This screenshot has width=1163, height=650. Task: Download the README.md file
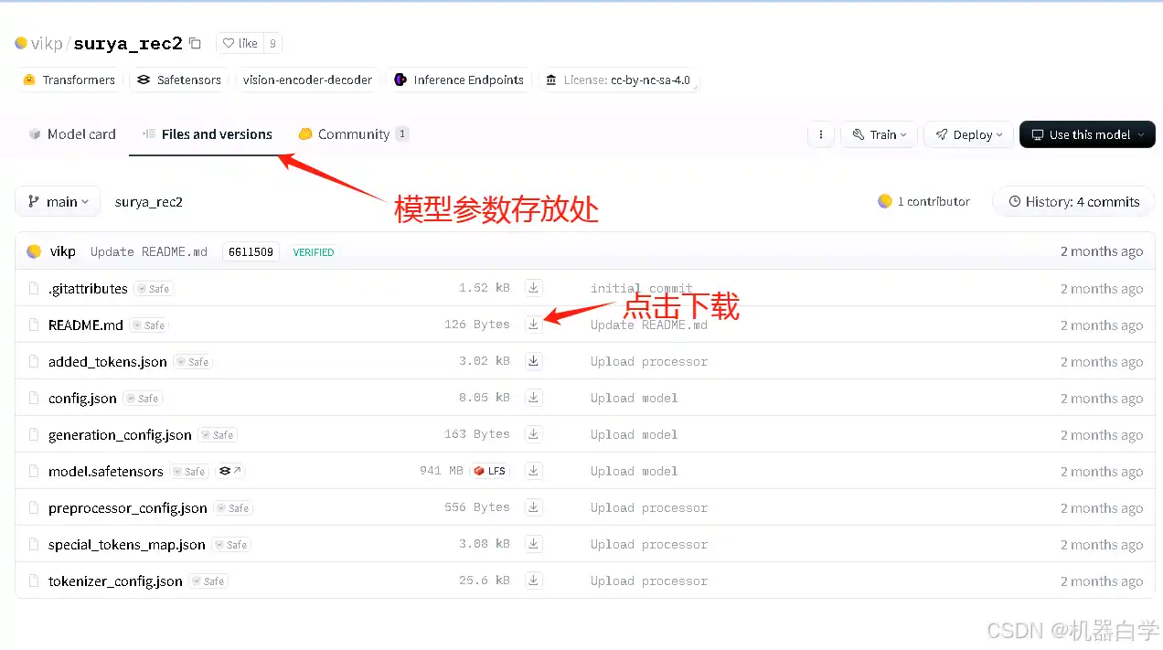[534, 325]
